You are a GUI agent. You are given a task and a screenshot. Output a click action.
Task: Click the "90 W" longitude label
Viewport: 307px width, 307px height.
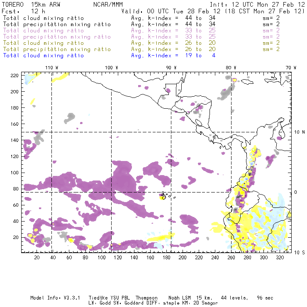point(171,68)
